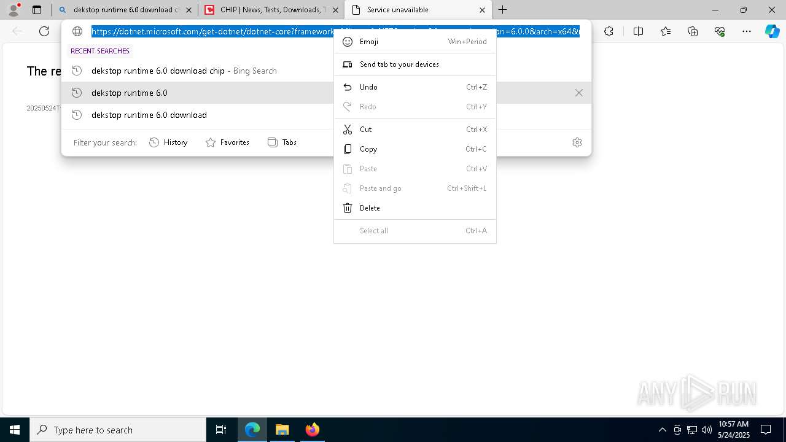Select Emoji in context menu

(x=415, y=42)
